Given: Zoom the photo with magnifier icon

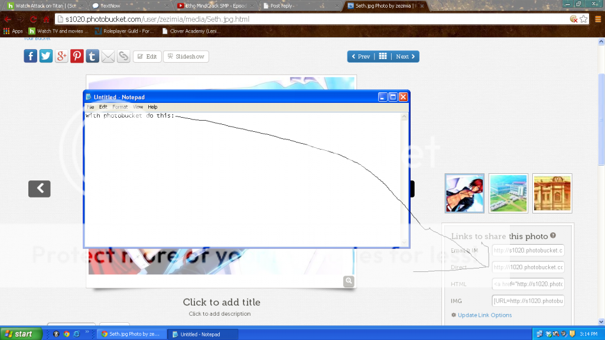Looking at the screenshot, I should click(349, 281).
